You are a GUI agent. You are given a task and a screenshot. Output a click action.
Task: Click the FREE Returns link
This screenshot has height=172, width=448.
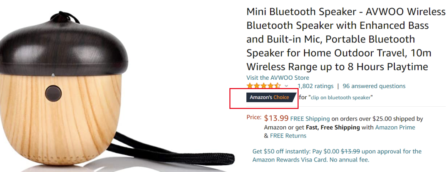[x=288, y=136]
